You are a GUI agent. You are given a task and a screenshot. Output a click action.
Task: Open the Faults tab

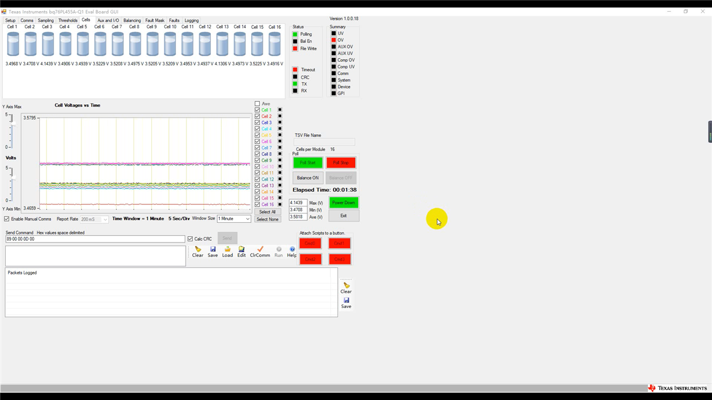coord(174,20)
